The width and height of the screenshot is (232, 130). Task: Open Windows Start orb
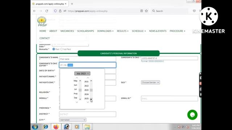(35, 127)
